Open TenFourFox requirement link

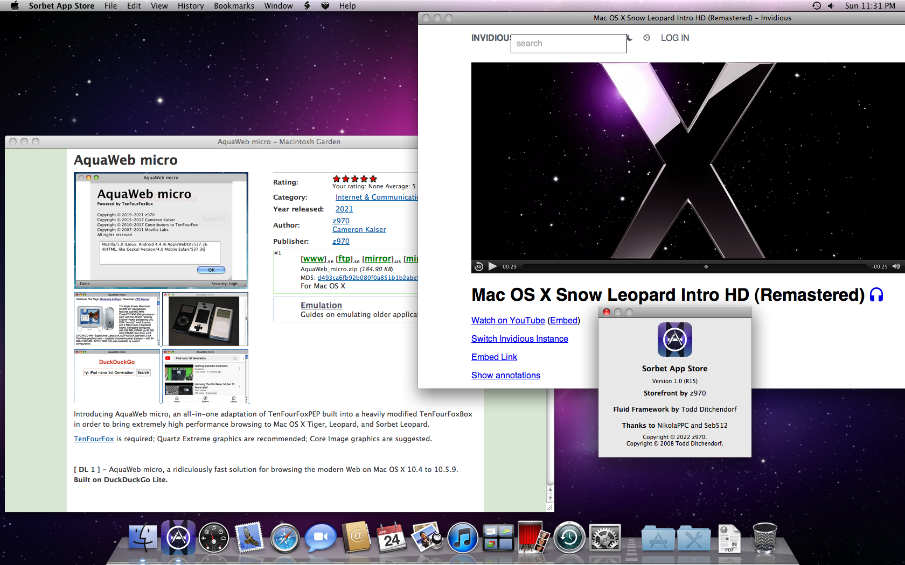(x=94, y=439)
